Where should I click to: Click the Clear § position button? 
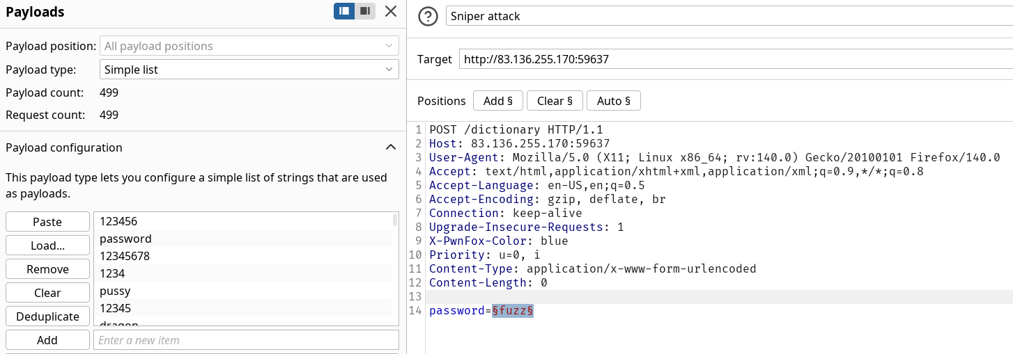point(555,101)
